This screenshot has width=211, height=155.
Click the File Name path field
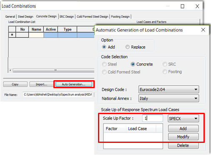pos(58,95)
